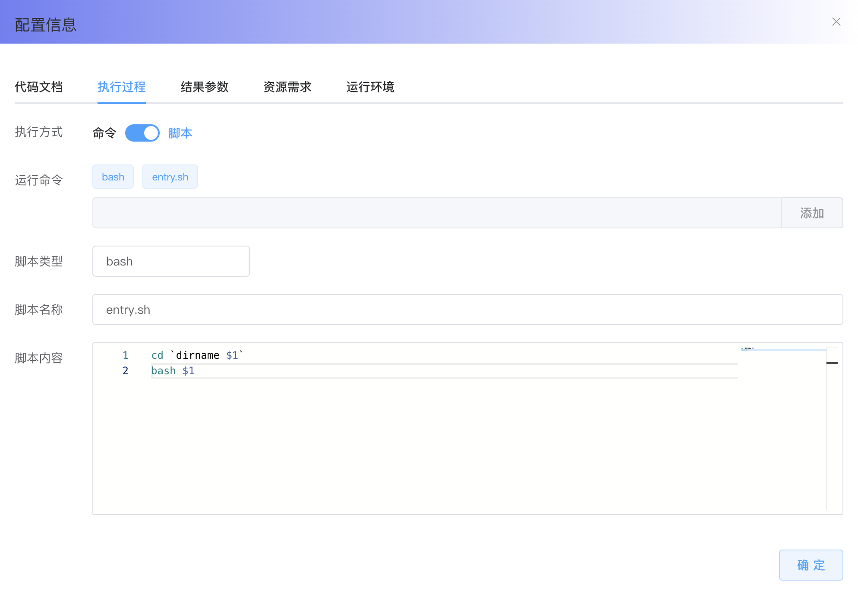Go to the 资源需求 tab
The image size is (858, 594).
click(x=287, y=87)
